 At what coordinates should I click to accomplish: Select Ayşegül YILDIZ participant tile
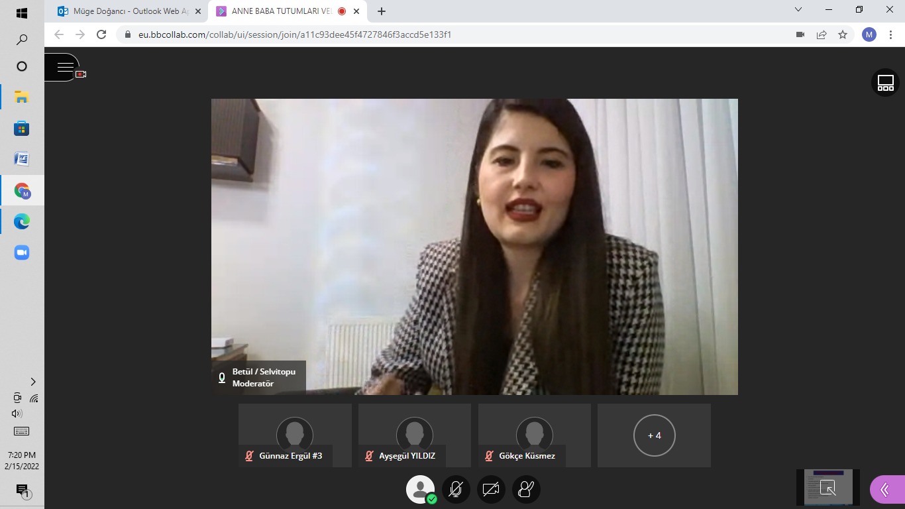(x=415, y=435)
